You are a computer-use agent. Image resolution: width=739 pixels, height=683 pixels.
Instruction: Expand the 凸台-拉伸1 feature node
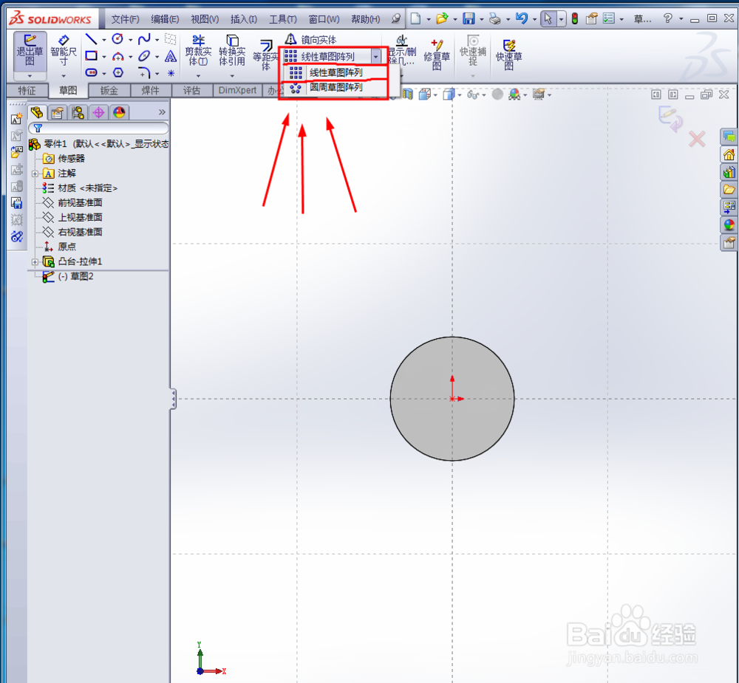35,261
